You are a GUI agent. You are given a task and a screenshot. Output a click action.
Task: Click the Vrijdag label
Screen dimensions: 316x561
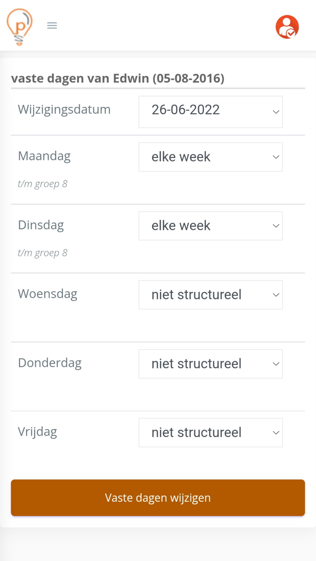pos(37,431)
